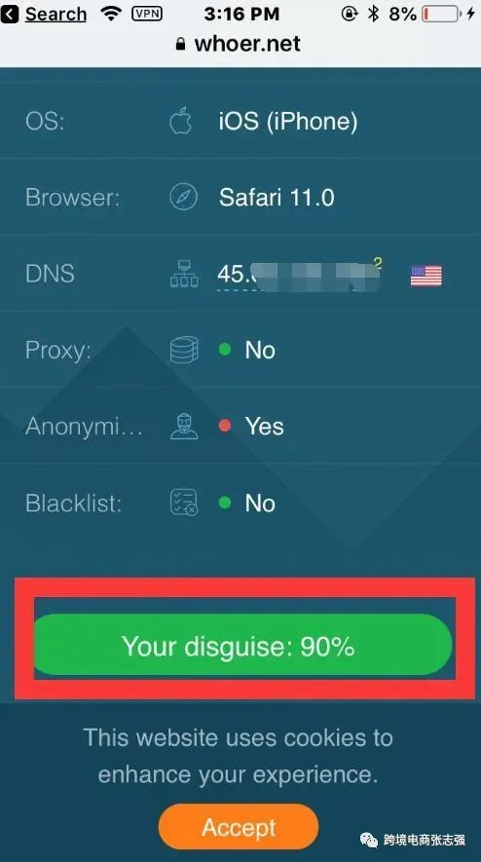This screenshot has height=862, width=481.
Task: Tap the US flag beside DNS
Action: 426,276
